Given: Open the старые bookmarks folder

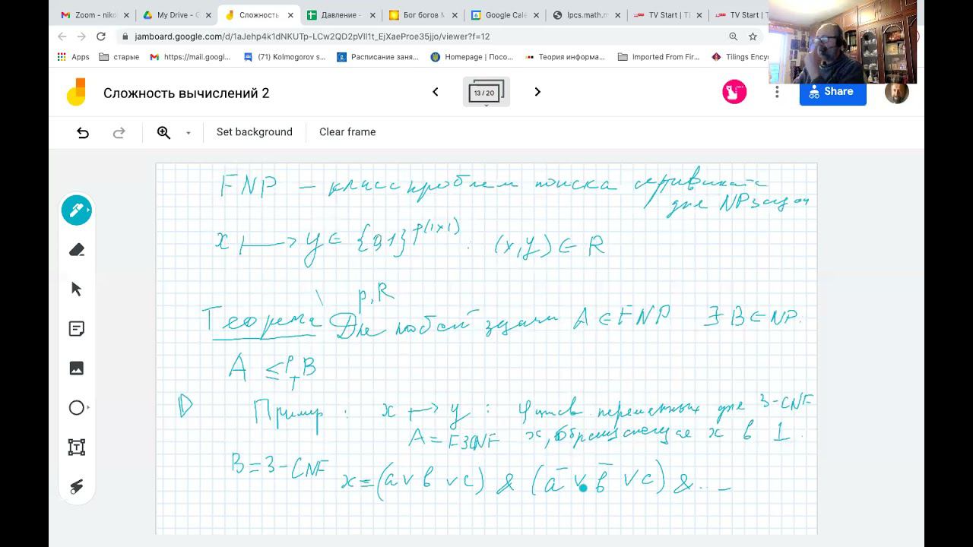Looking at the screenshot, I should click(119, 57).
